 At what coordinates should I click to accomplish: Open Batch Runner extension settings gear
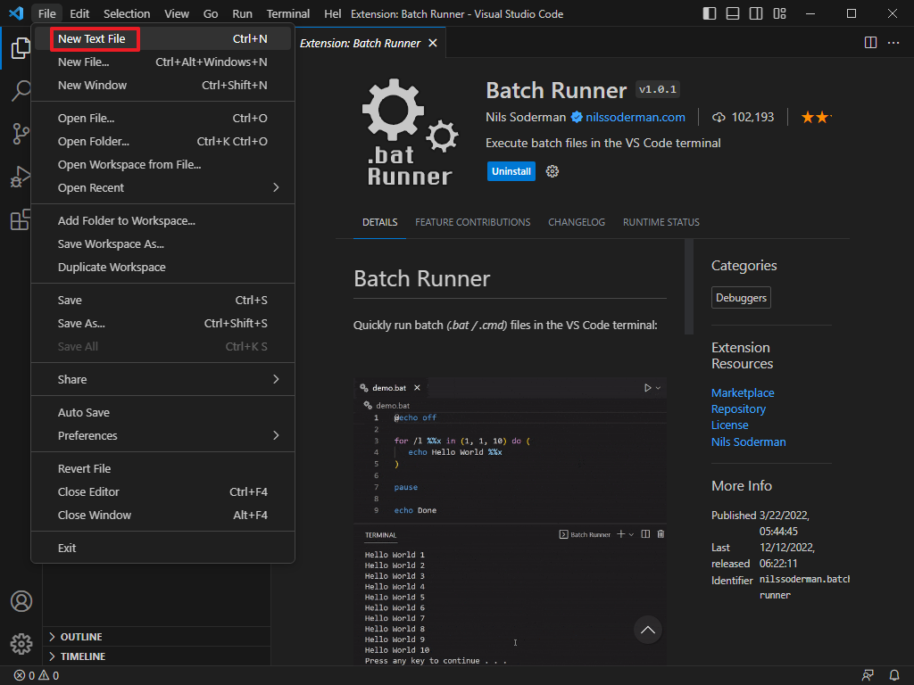[552, 171]
